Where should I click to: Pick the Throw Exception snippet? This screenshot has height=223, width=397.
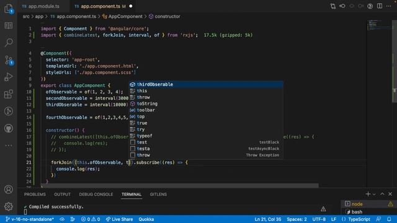tap(206, 155)
